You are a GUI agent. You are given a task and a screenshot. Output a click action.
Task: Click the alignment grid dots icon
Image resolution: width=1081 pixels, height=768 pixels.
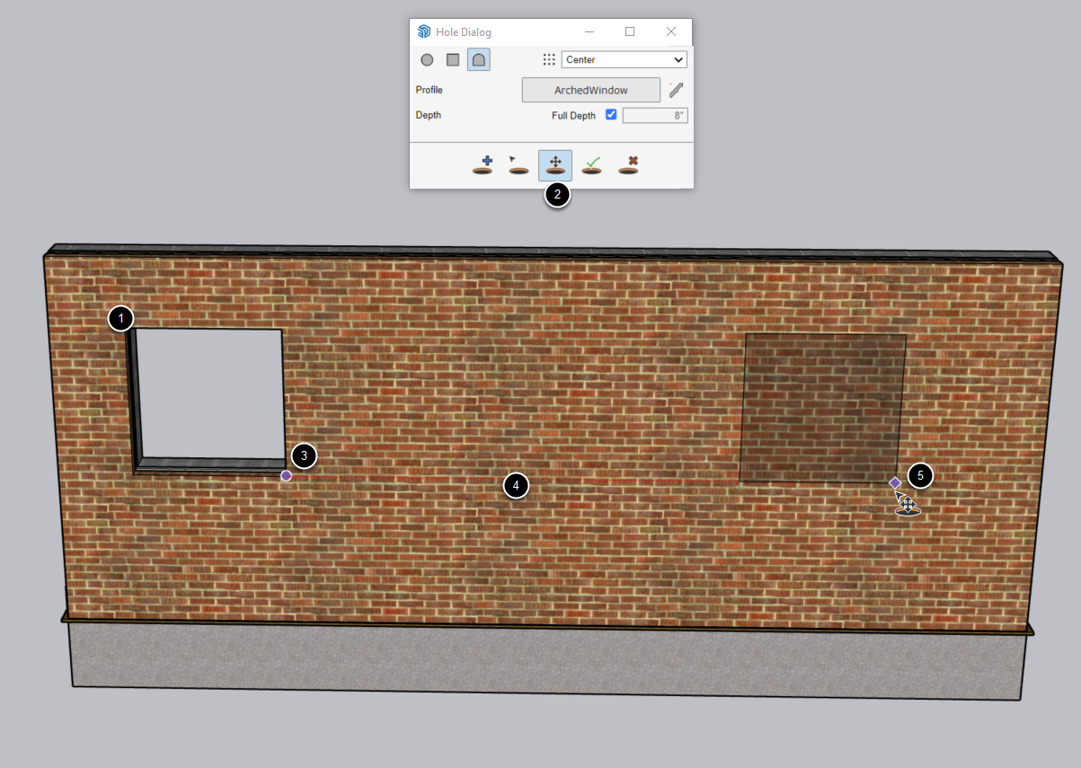(549, 60)
